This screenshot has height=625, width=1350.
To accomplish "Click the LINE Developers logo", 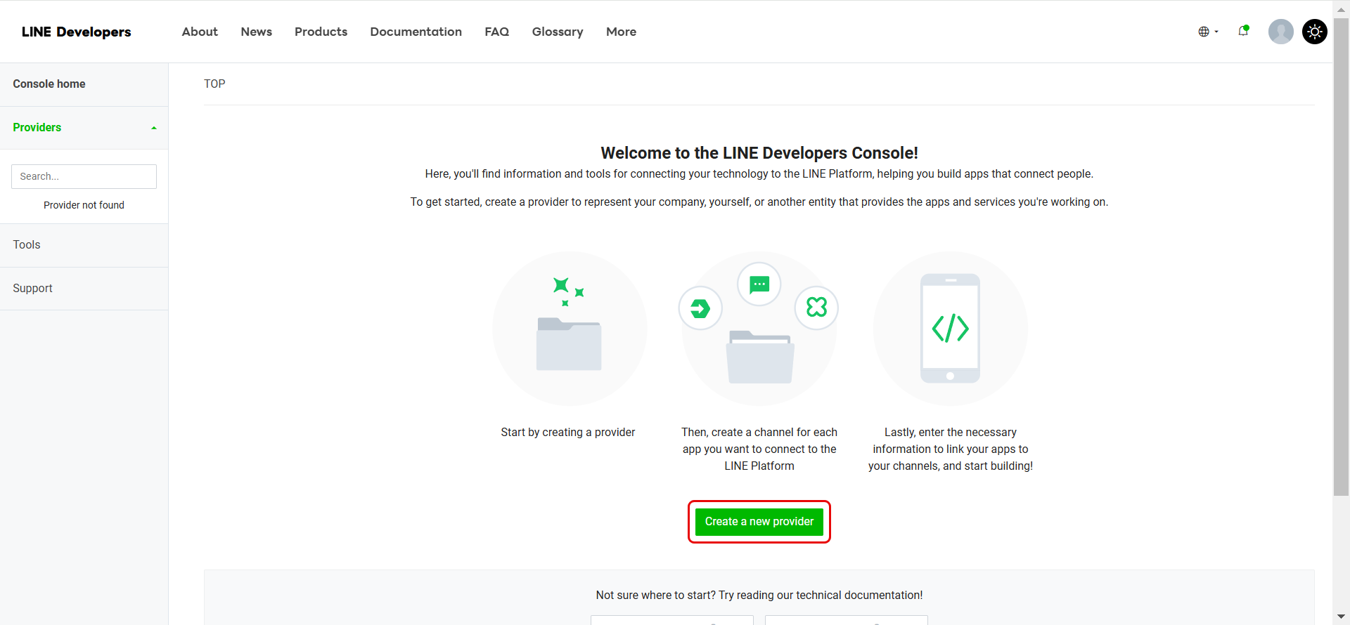I will click(x=76, y=32).
